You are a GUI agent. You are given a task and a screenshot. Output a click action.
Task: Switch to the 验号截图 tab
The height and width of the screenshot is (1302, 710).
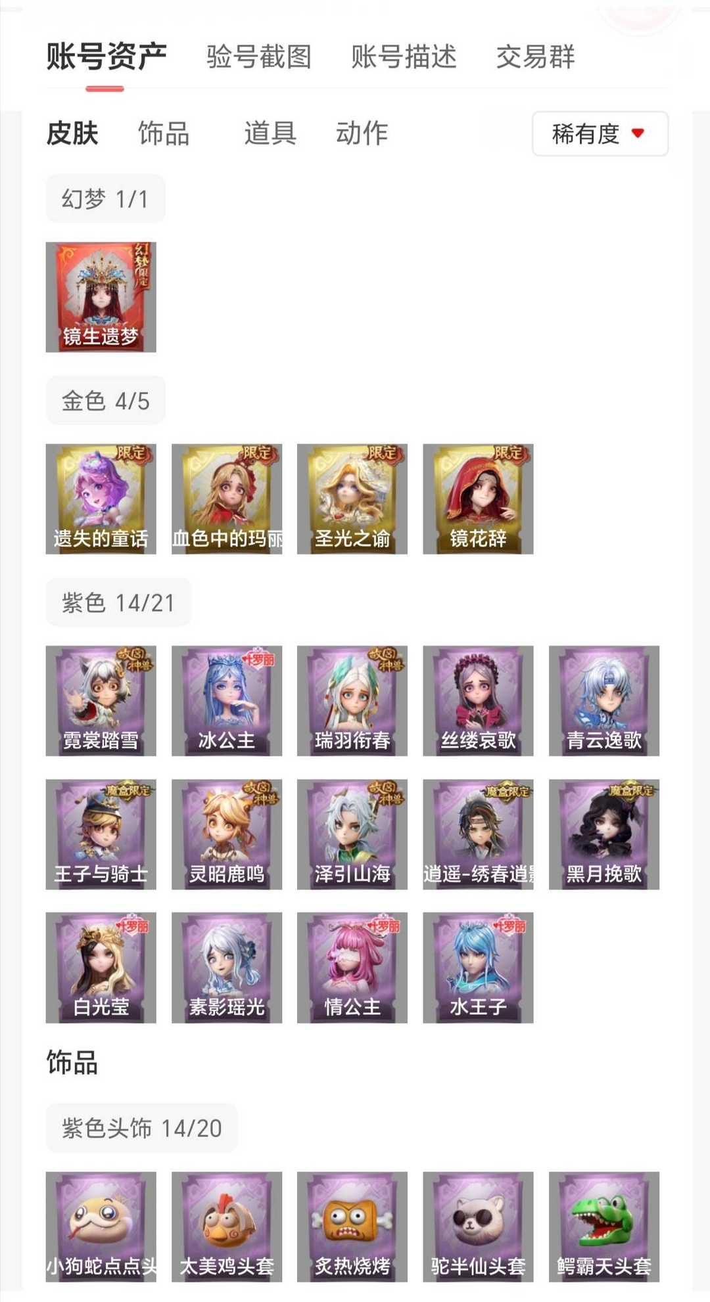259,56
